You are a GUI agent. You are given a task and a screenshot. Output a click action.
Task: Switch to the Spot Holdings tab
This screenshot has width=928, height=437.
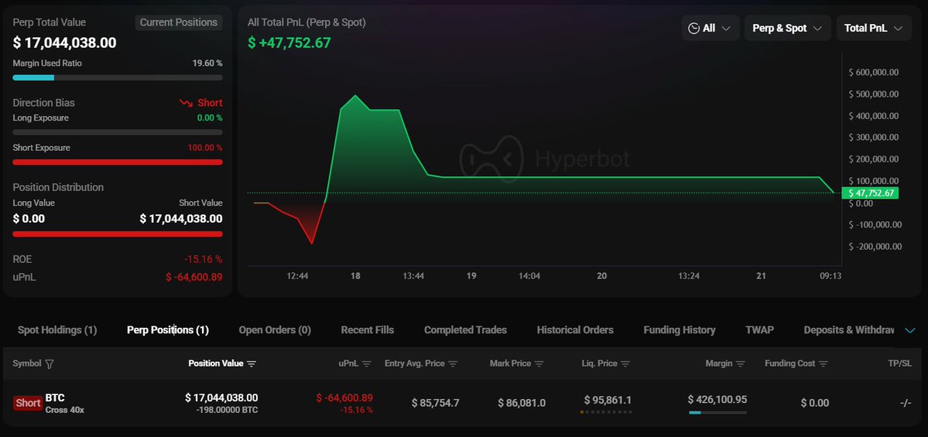[57, 330]
